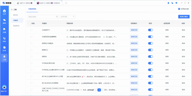192x96 pixels.
Task: Click the grid icon beside 工具 heading
Action: click(12, 9)
